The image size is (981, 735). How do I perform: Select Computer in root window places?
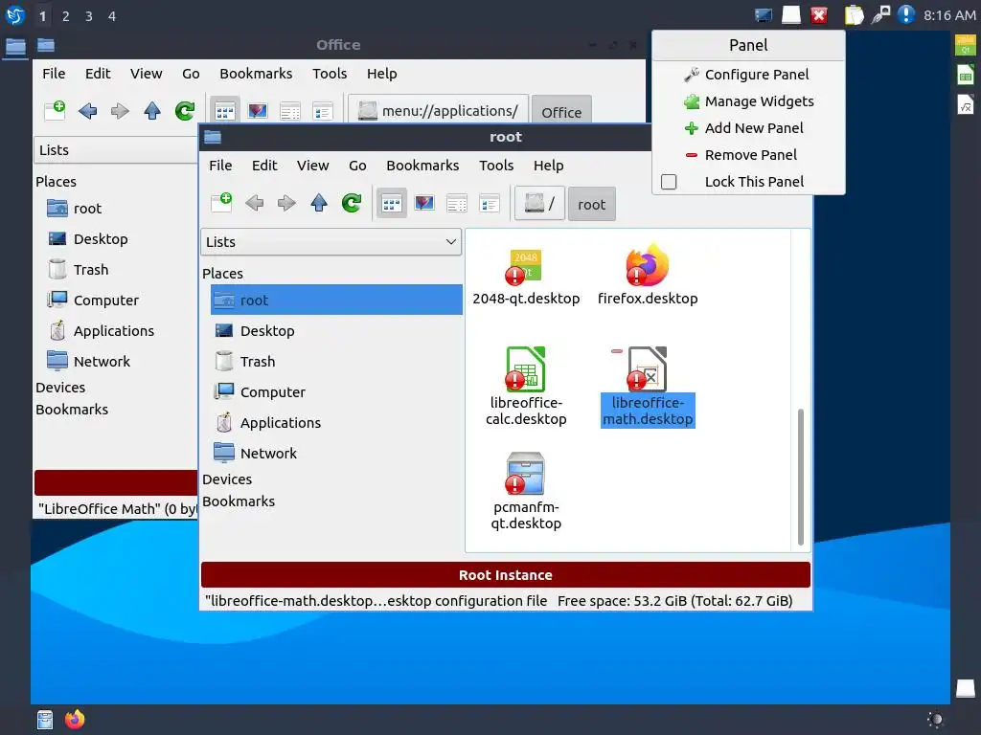pyautogui.click(x=336, y=391)
